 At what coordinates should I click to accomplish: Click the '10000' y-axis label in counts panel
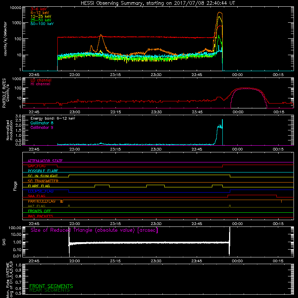[x=16, y=8]
